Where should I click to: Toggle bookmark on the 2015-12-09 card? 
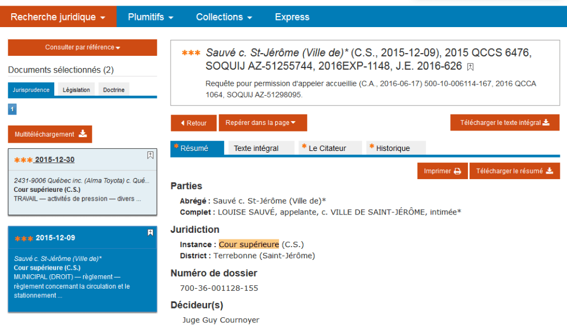(150, 233)
